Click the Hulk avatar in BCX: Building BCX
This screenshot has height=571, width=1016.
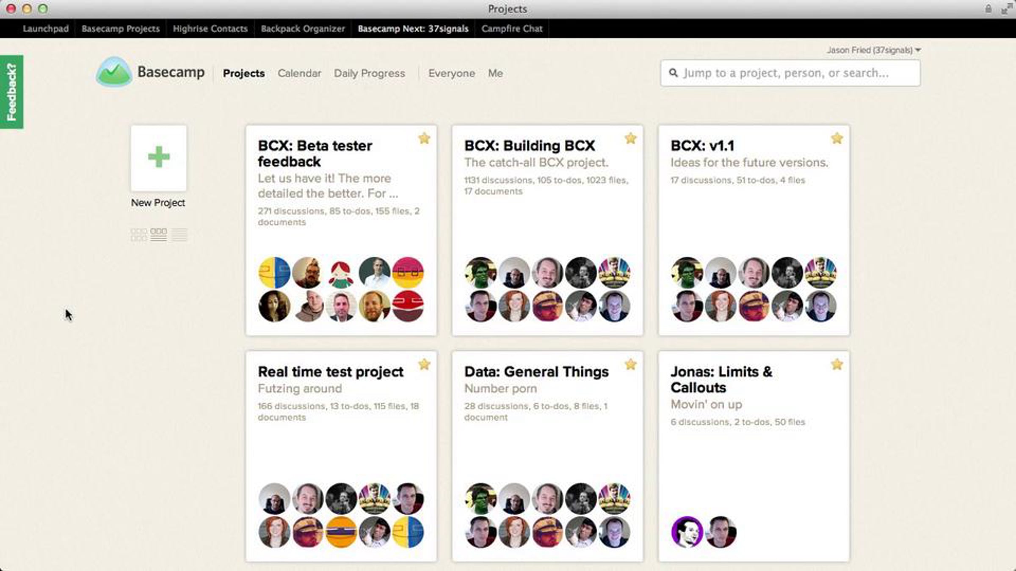tap(481, 273)
